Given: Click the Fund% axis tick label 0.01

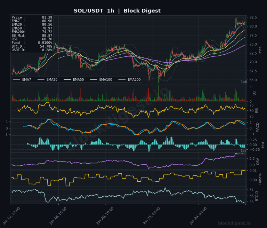Looking at the screenshot, I should tap(253, 171).
